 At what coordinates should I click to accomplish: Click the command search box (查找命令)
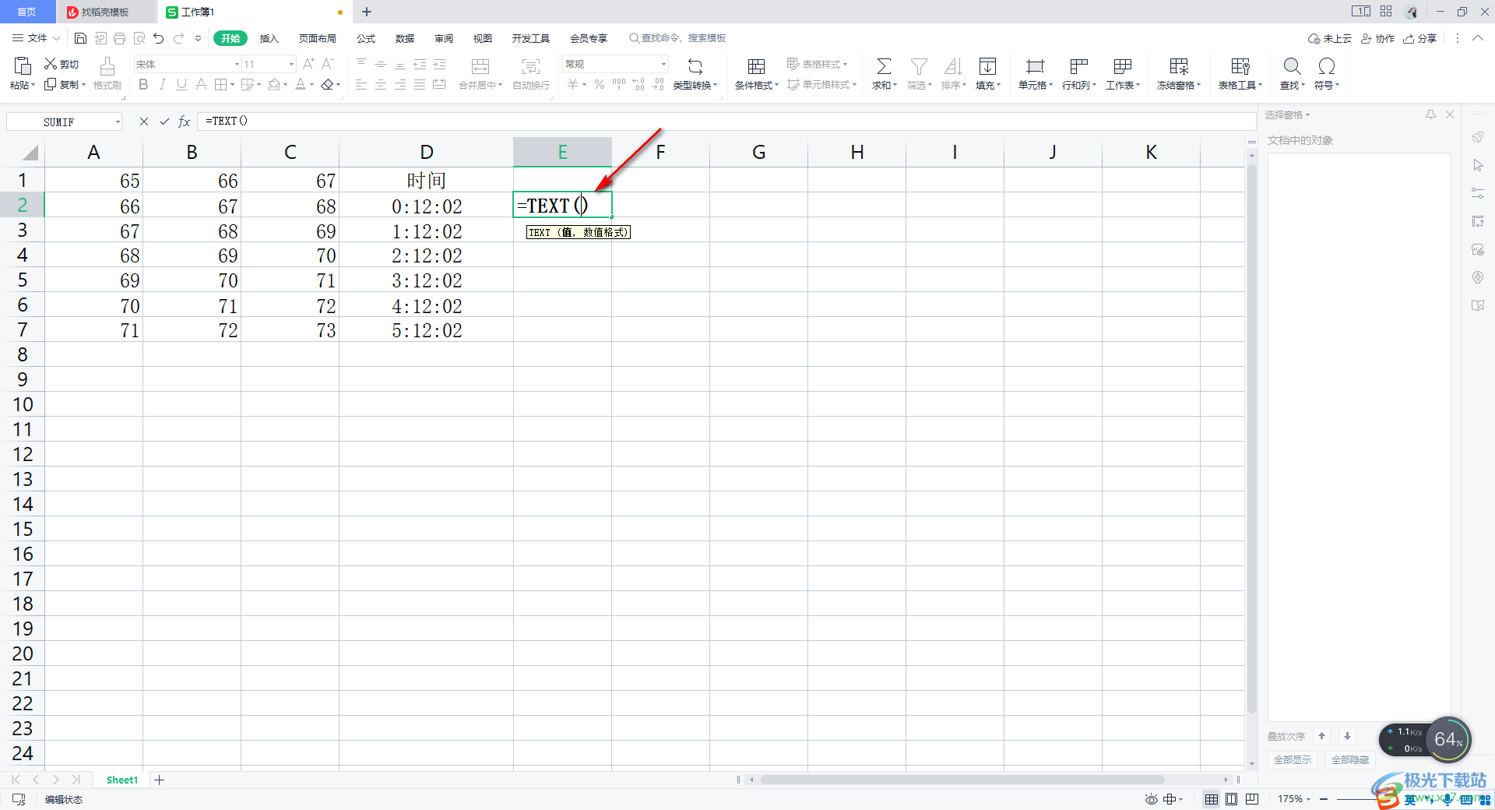click(677, 38)
